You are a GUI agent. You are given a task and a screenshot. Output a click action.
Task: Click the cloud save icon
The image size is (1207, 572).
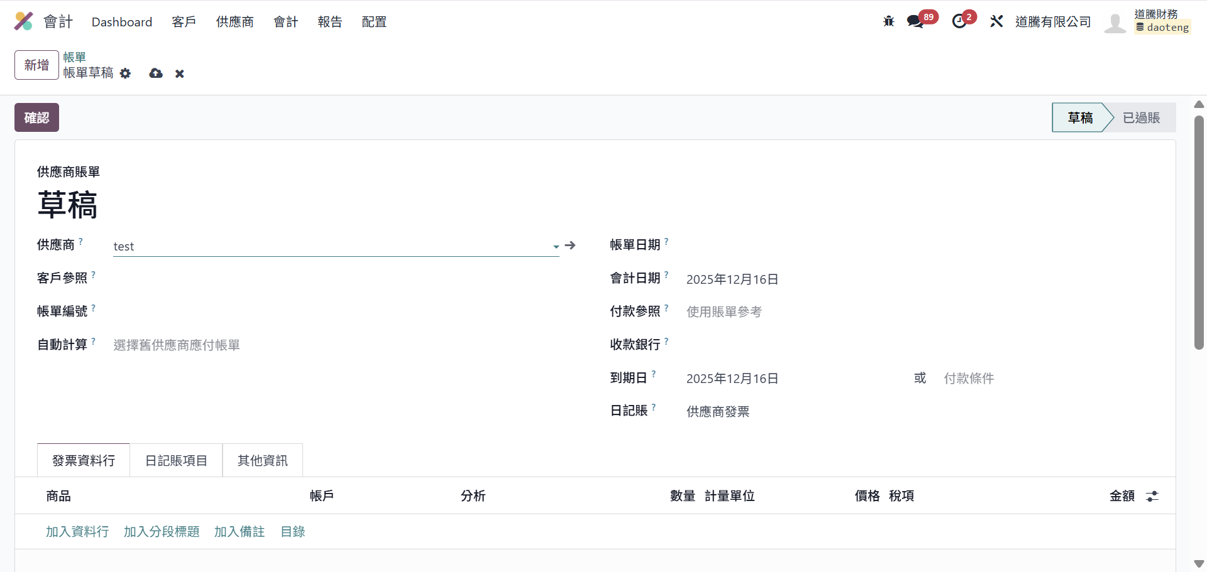(156, 73)
